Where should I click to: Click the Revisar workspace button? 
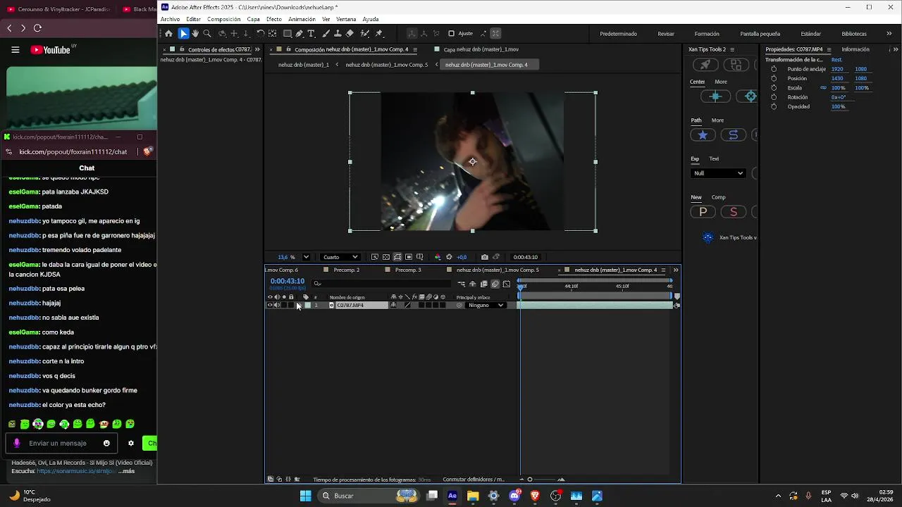click(x=666, y=34)
